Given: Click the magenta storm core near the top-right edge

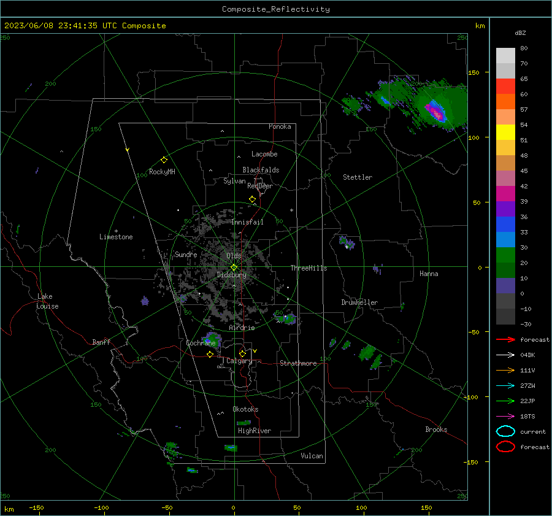Looking at the screenshot, I should [x=437, y=113].
